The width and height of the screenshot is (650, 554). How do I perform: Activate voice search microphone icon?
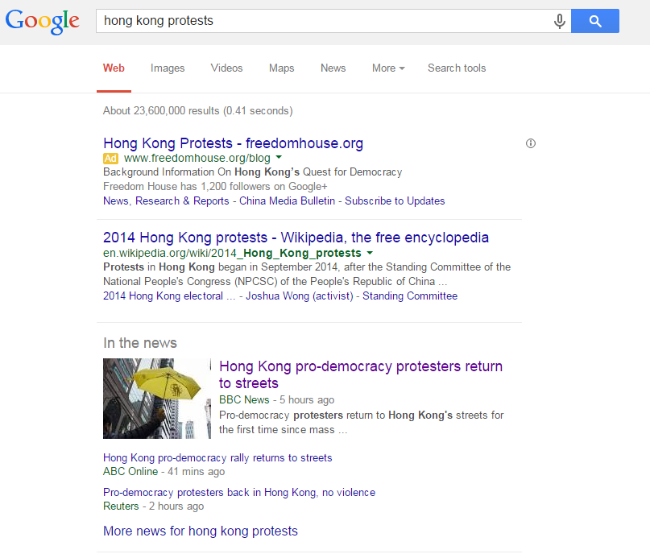pos(559,21)
